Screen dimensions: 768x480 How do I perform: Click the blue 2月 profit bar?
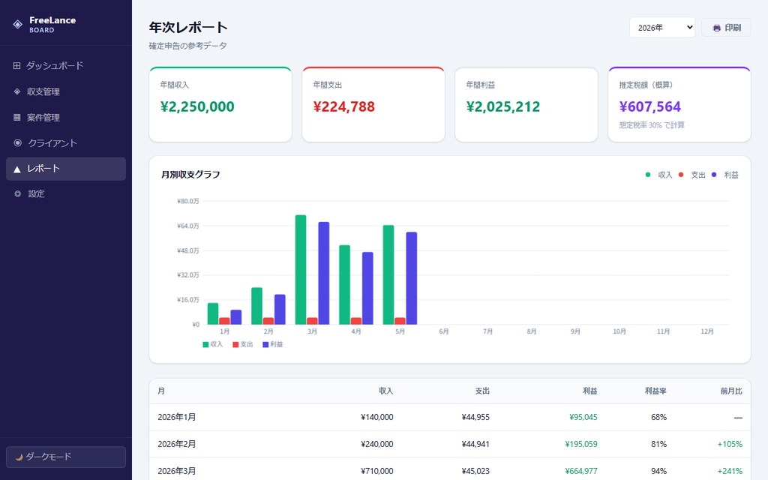pos(280,309)
